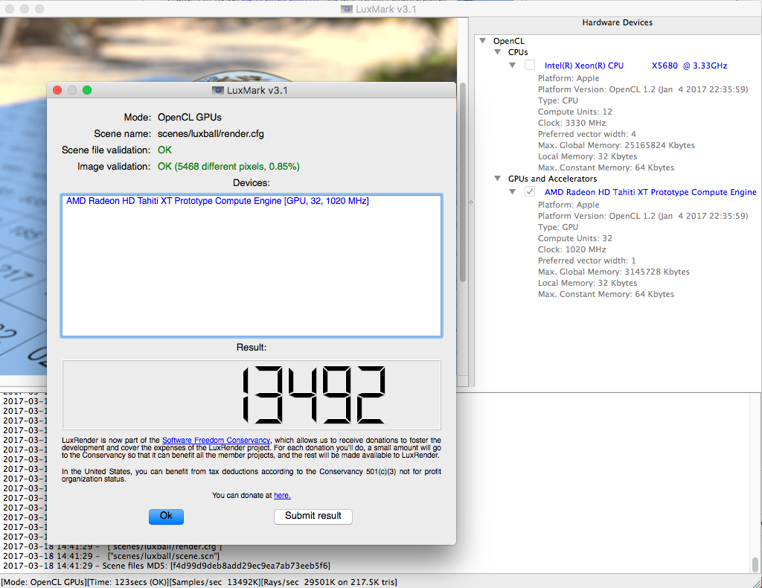762x588 pixels.
Task: Click the LuxMark icon in dialog title
Action: coord(218,90)
